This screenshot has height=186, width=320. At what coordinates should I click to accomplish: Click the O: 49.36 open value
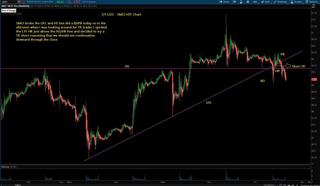[x=56, y=6]
